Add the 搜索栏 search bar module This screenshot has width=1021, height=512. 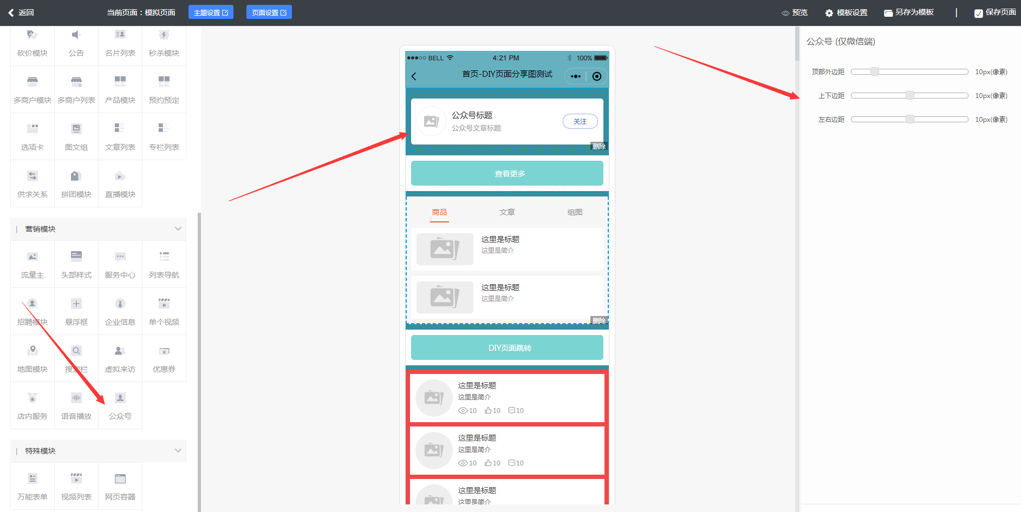click(x=76, y=359)
